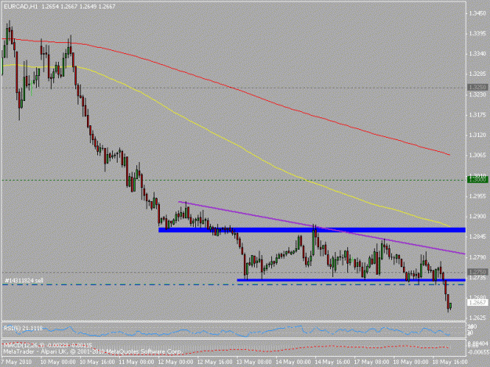Click the grey 1.2750 price tag

[x=477, y=272]
